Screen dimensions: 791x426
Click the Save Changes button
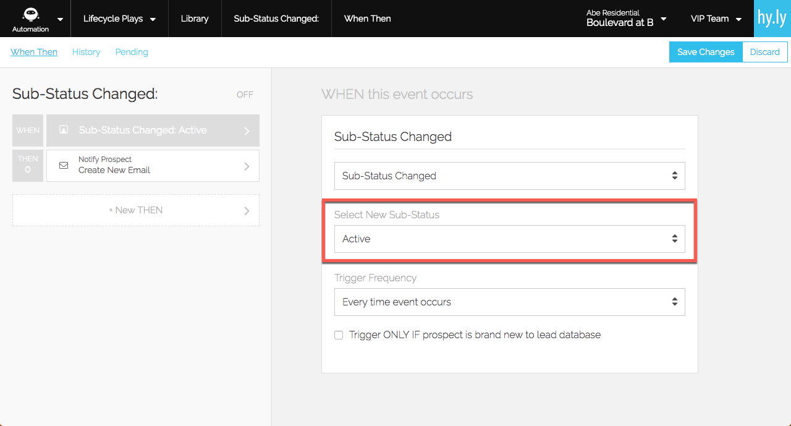pos(706,52)
